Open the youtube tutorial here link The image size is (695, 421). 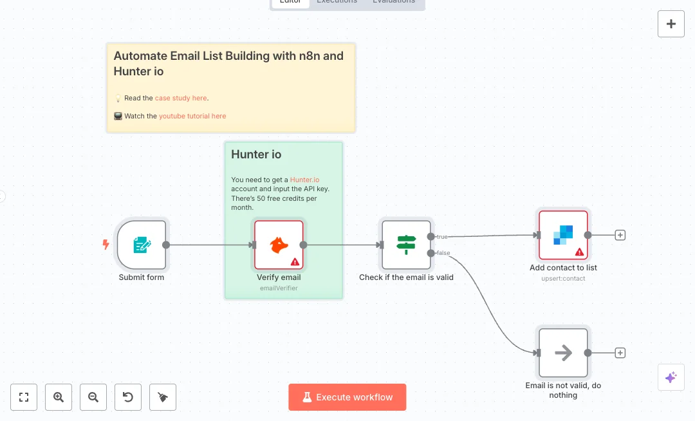tap(192, 116)
